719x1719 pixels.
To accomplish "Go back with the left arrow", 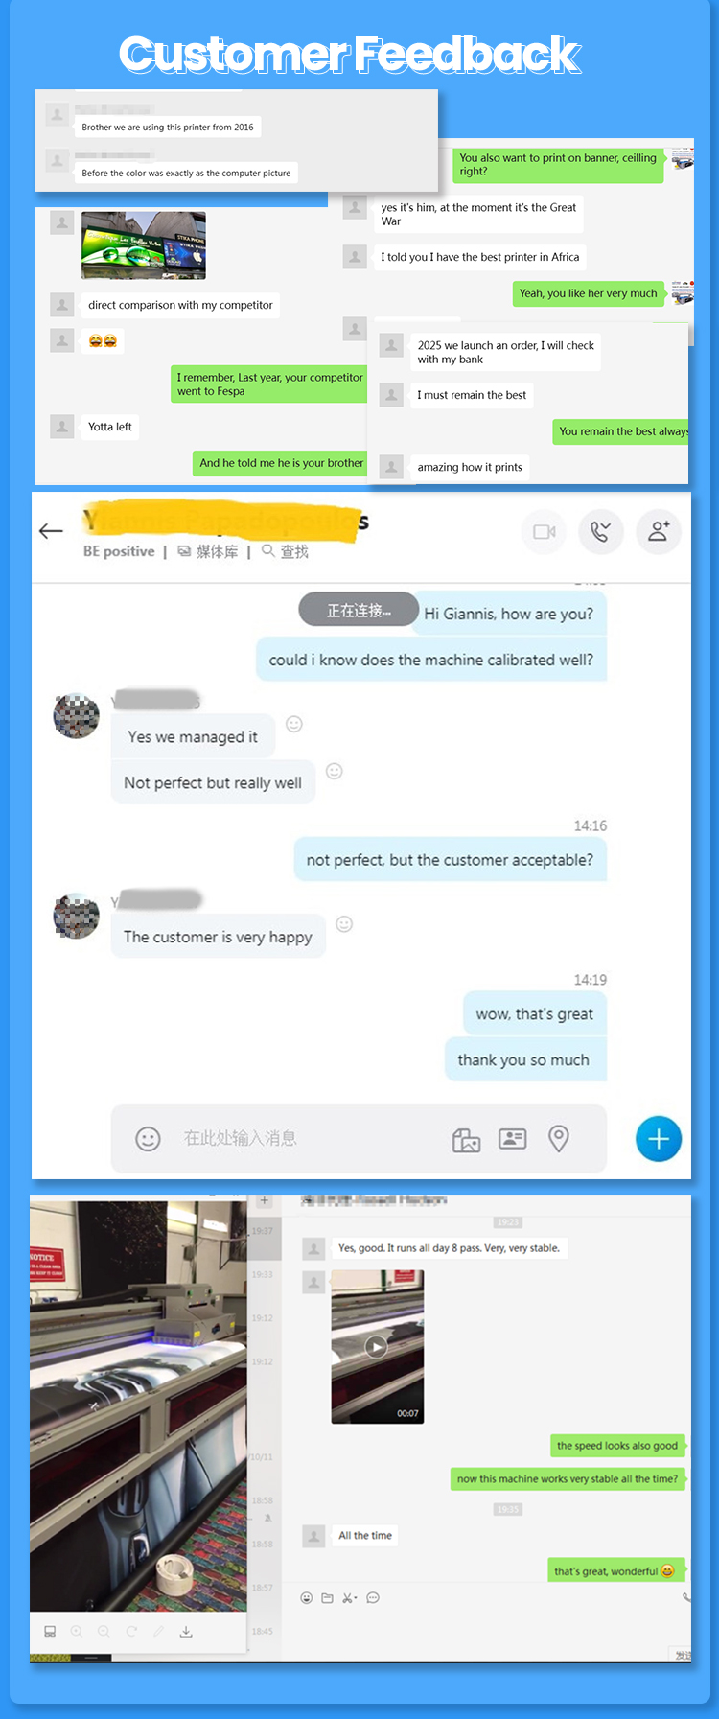I will (51, 530).
